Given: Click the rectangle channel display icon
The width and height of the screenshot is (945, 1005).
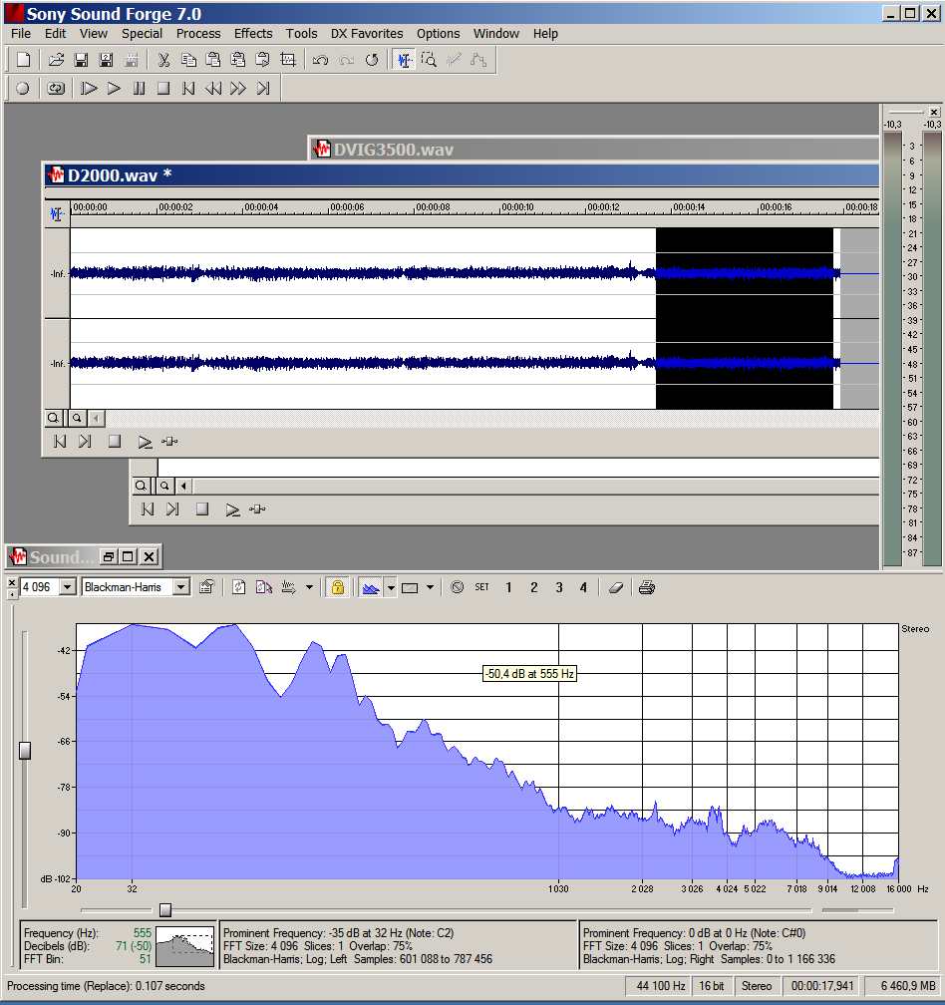Looking at the screenshot, I should click(410, 586).
